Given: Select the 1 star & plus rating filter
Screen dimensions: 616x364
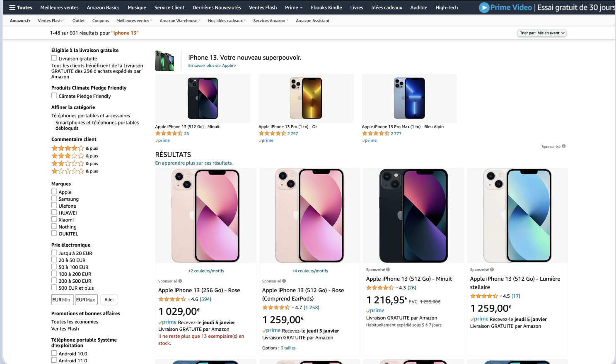Looking at the screenshot, I should tap(68, 171).
